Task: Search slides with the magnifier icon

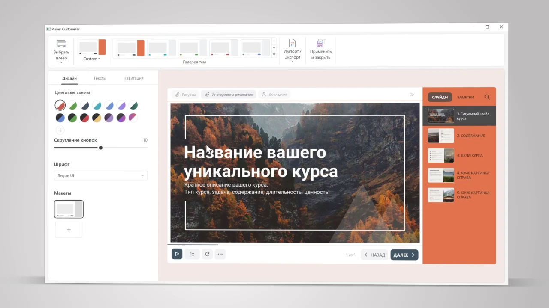Action: [x=487, y=97]
